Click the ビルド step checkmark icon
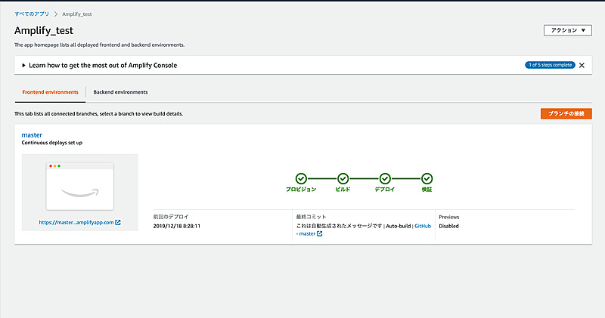Viewport: 605px width, 318px height. [343, 178]
